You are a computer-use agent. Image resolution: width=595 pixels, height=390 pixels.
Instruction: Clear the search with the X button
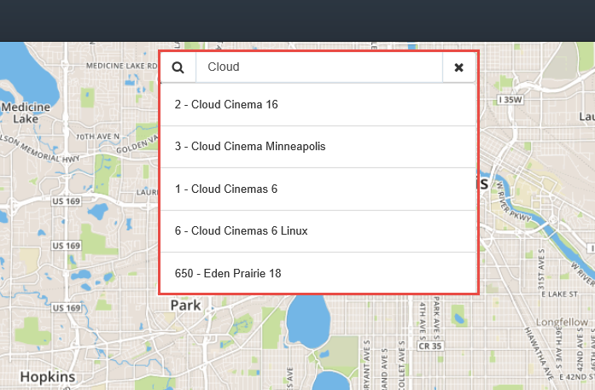[x=458, y=67]
